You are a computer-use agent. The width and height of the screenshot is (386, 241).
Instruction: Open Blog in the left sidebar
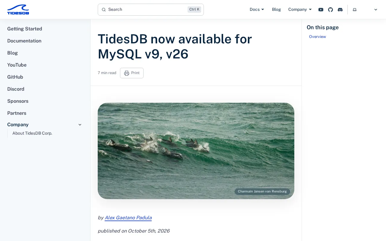(x=13, y=53)
